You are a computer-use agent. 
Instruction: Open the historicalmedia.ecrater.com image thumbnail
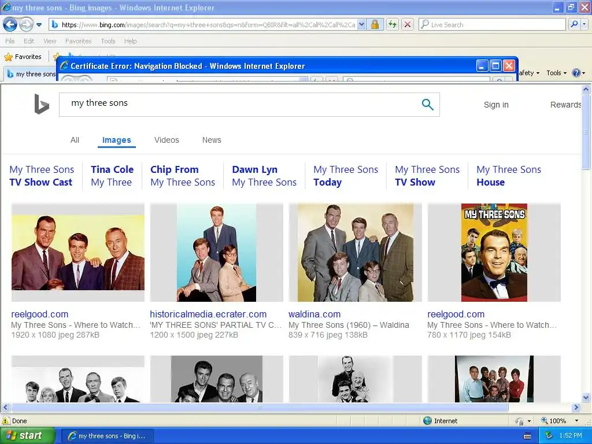click(x=216, y=252)
